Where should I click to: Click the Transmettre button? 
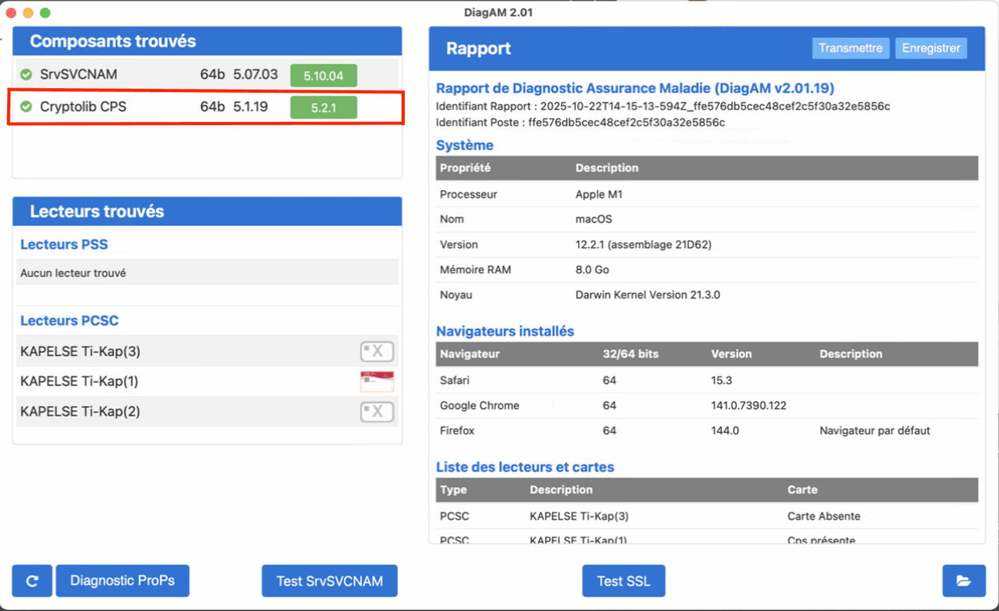tap(850, 48)
